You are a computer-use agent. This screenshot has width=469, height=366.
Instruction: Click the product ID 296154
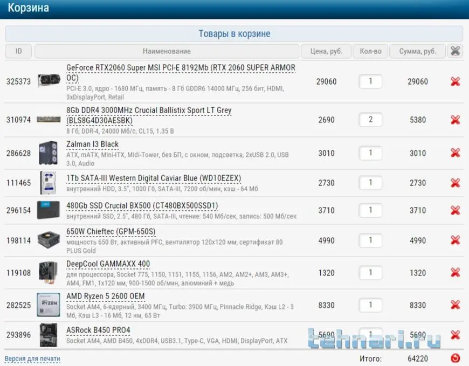pyautogui.click(x=18, y=211)
